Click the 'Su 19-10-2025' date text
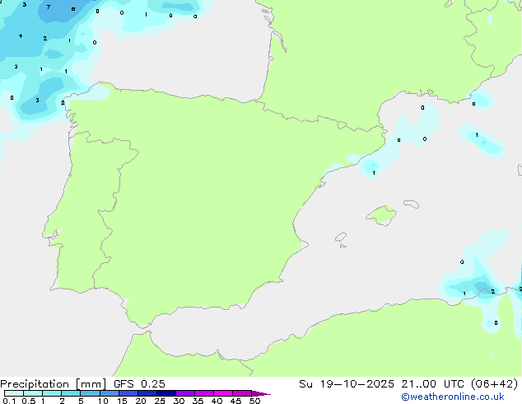522x404 pixels. [347, 384]
